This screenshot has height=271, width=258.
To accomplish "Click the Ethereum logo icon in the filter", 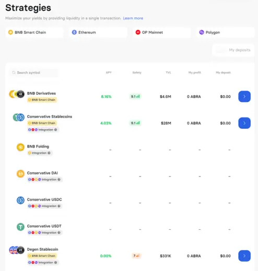I will pos(74,32).
